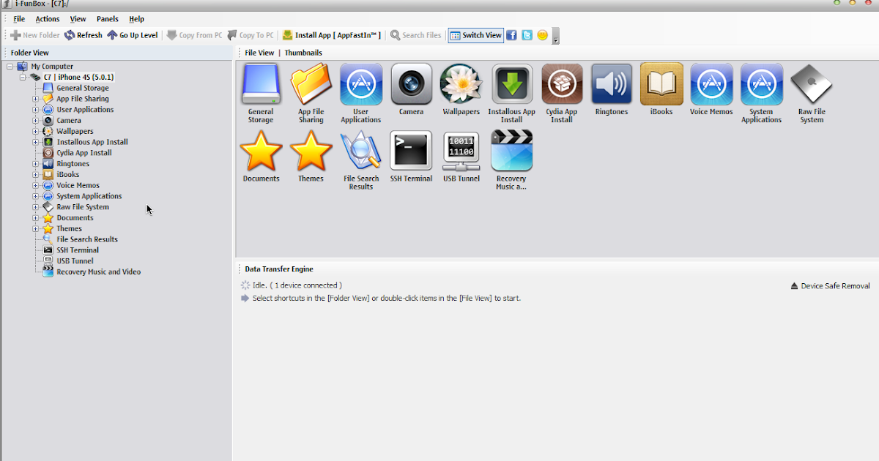
Task: Click the Twitter toolbar icon
Action: pos(527,35)
